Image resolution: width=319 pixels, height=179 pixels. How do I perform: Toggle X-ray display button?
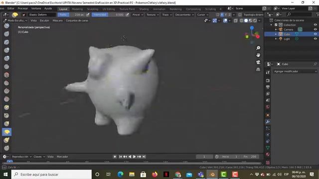click(235, 20)
